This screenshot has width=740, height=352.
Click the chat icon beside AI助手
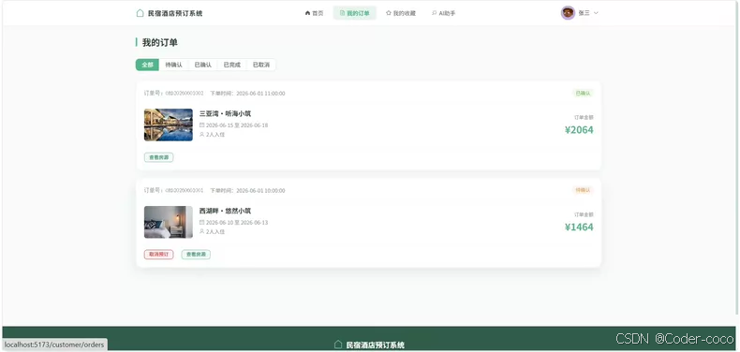click(435, 13)
